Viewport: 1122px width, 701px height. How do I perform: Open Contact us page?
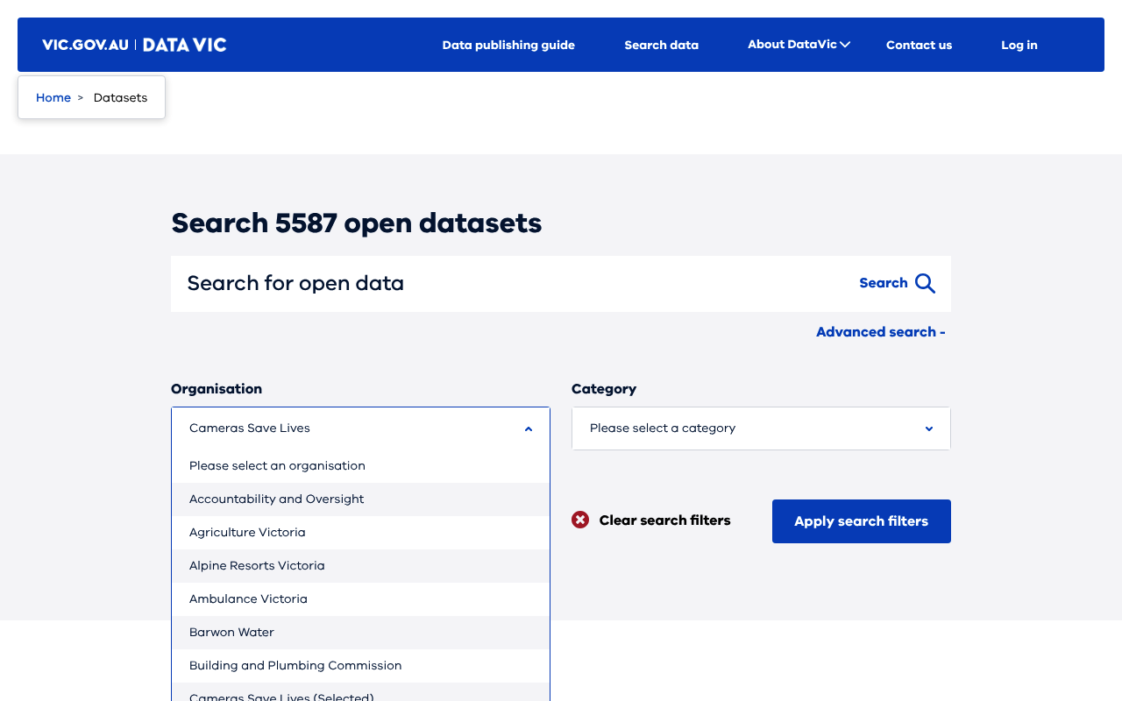[x=919, y=45]
